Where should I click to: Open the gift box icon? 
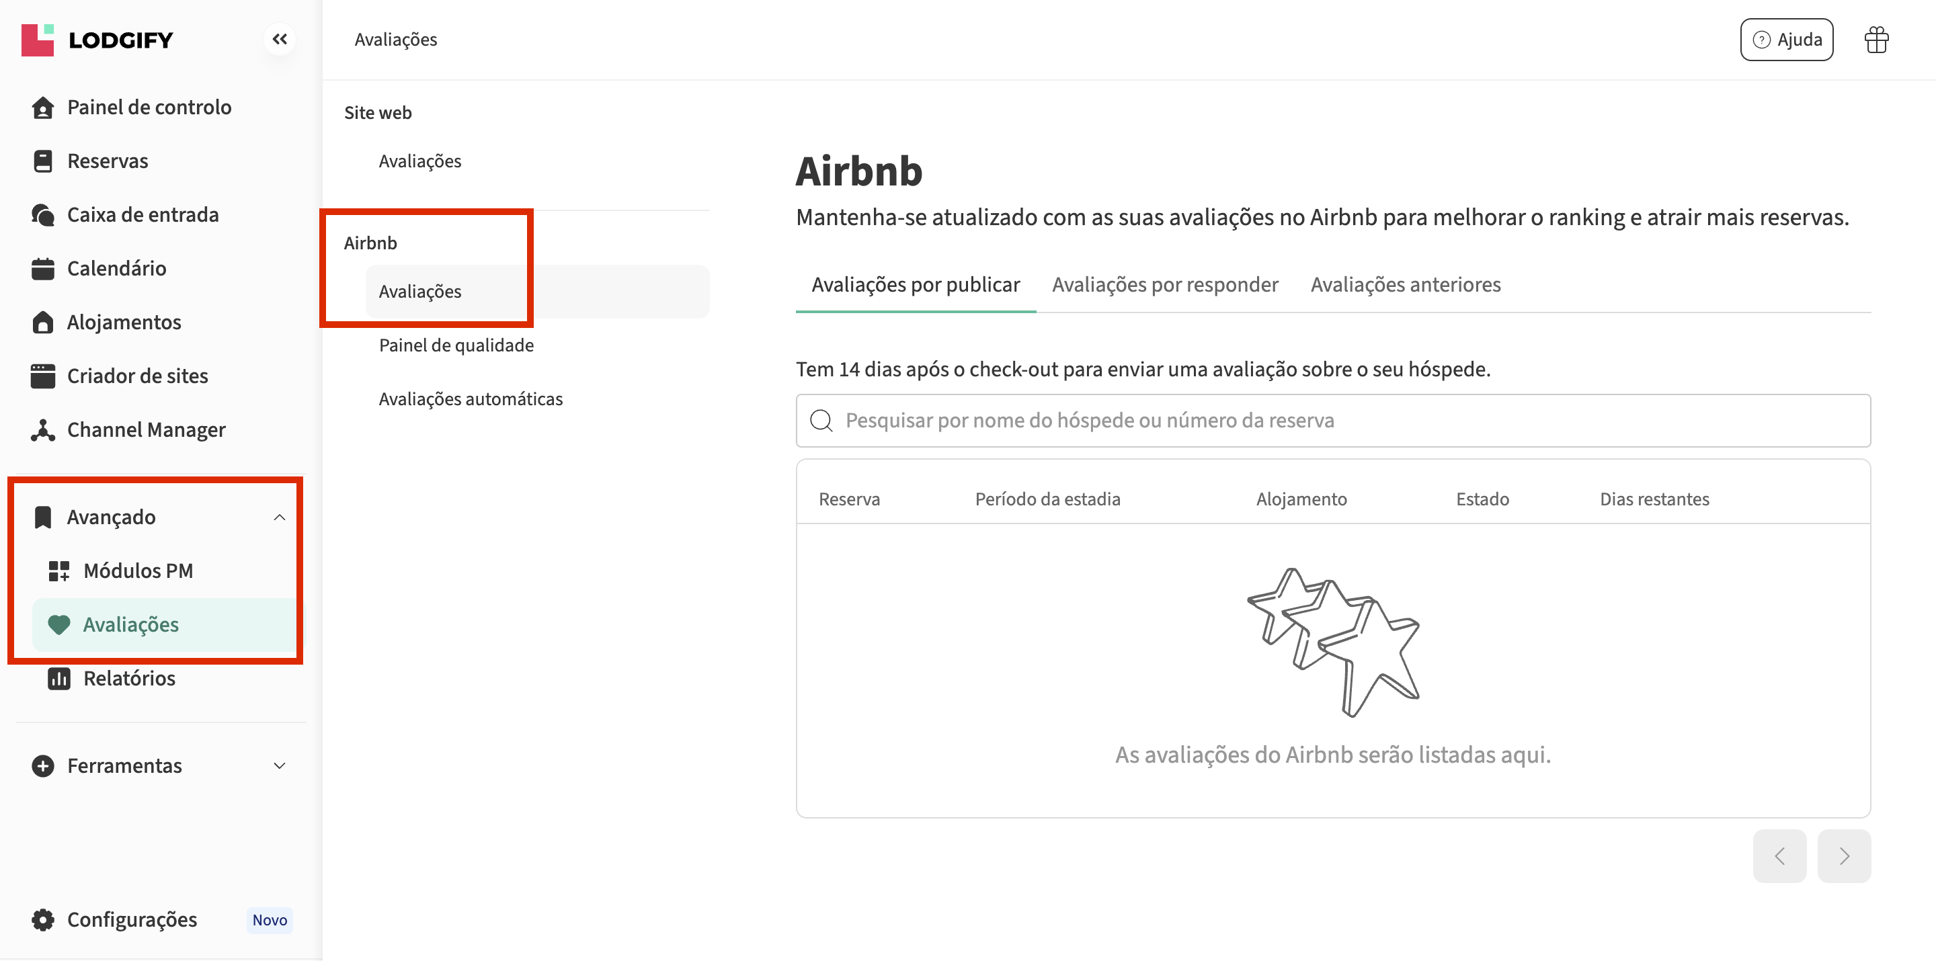click(x=1876, y=40)
